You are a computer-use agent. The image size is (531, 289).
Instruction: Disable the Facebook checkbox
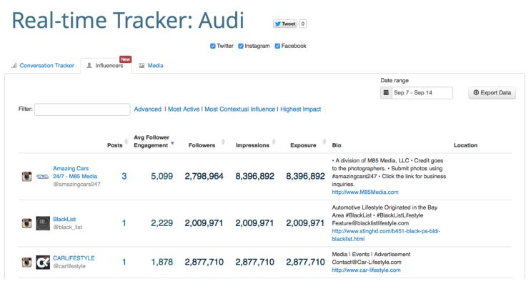point(278,46)
